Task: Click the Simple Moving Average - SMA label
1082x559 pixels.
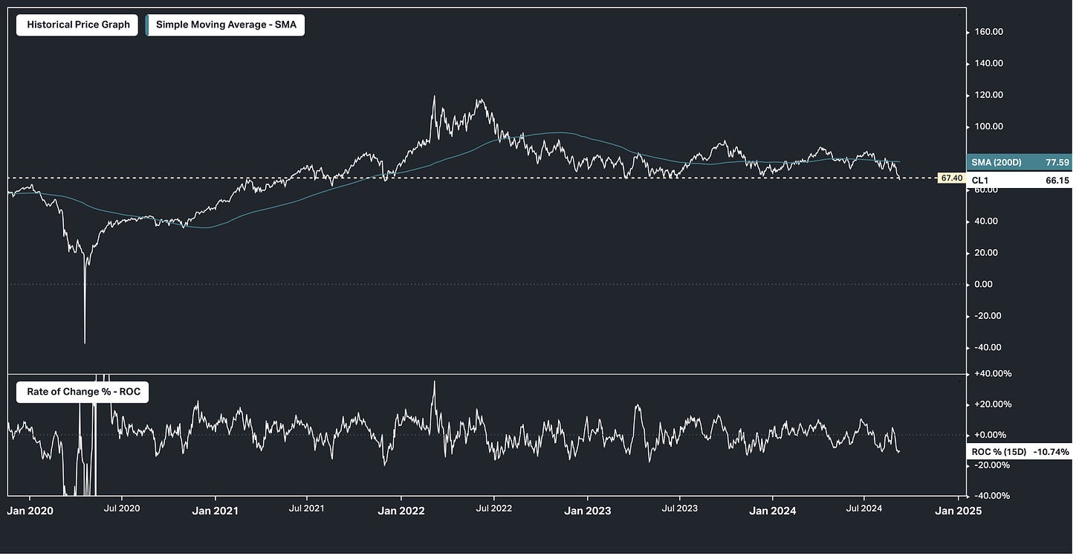Action: coord(225,25)
